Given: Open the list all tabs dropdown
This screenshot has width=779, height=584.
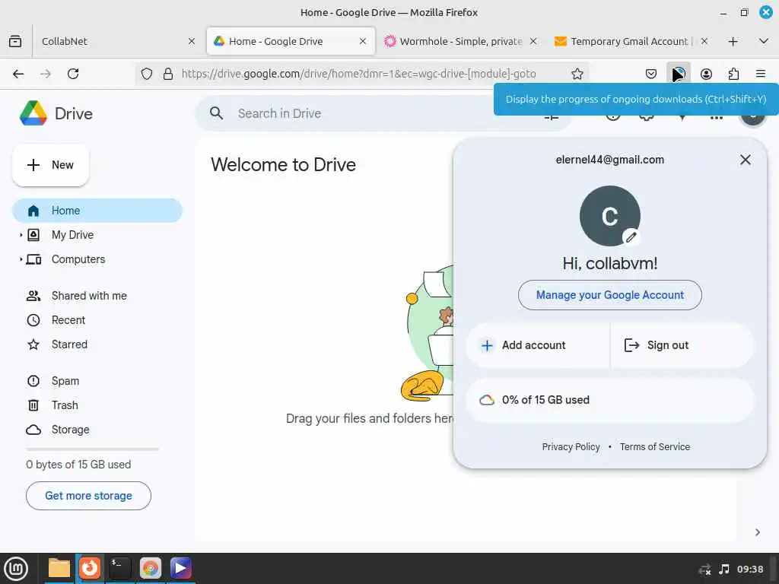Looking at the screenshot, I should coord(764,41).
